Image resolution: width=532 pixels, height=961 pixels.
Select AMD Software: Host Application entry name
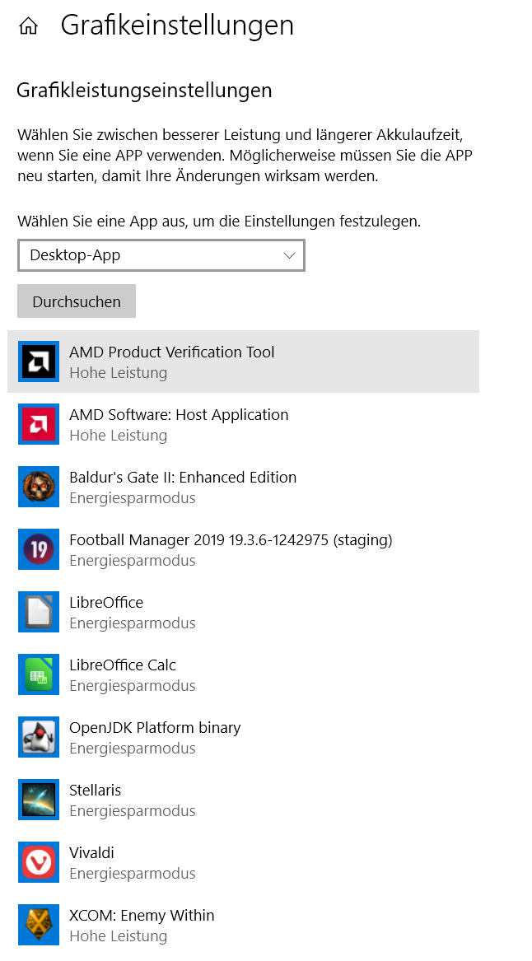pyautogui.click(x=179, y=415)
